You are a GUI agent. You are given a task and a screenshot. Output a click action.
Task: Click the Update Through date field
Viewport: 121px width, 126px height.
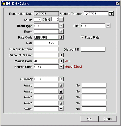point(96,14)
